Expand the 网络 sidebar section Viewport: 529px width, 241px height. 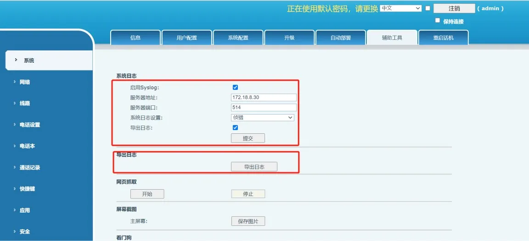click(25, 82)
